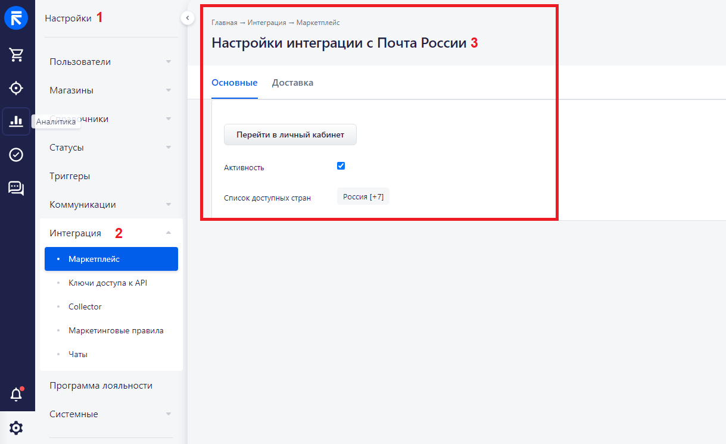Expand the Системные menu section
This screenshot has height=444, width=726.
click(x=111, y=414)
